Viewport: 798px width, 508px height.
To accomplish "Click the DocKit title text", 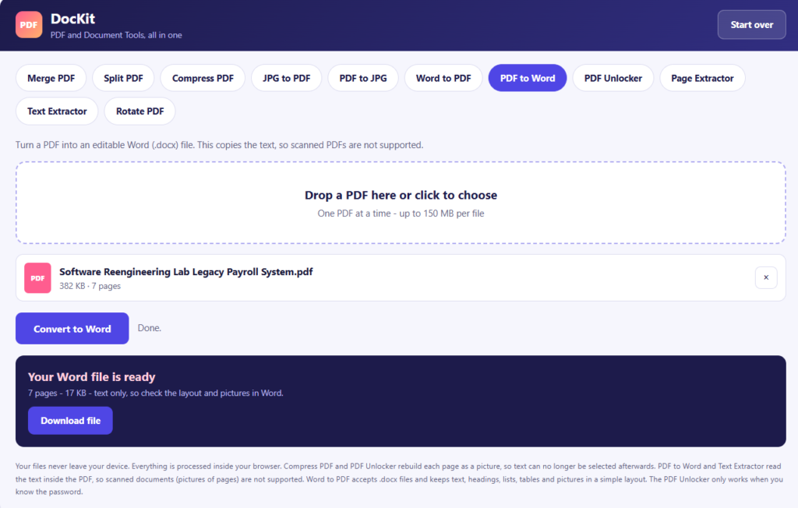I will click(x=72, y=19).
